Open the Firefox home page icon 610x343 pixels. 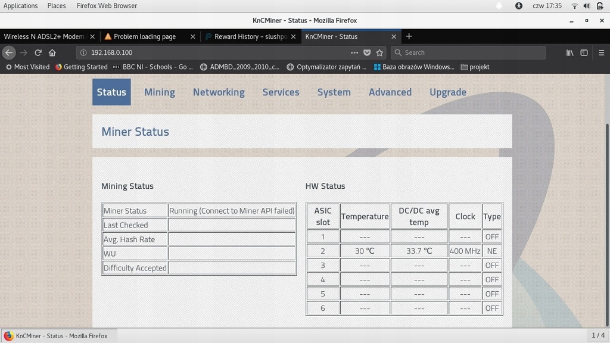[52, 52]
